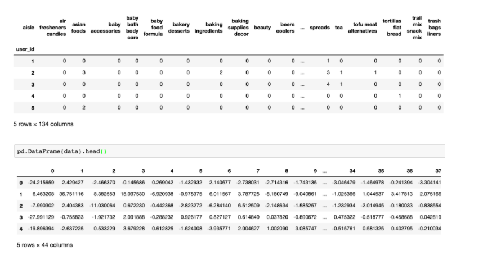Click column header 34 in second table
Image resolution: width=483 pixels, height=264 pixels.
coord(352,171)
